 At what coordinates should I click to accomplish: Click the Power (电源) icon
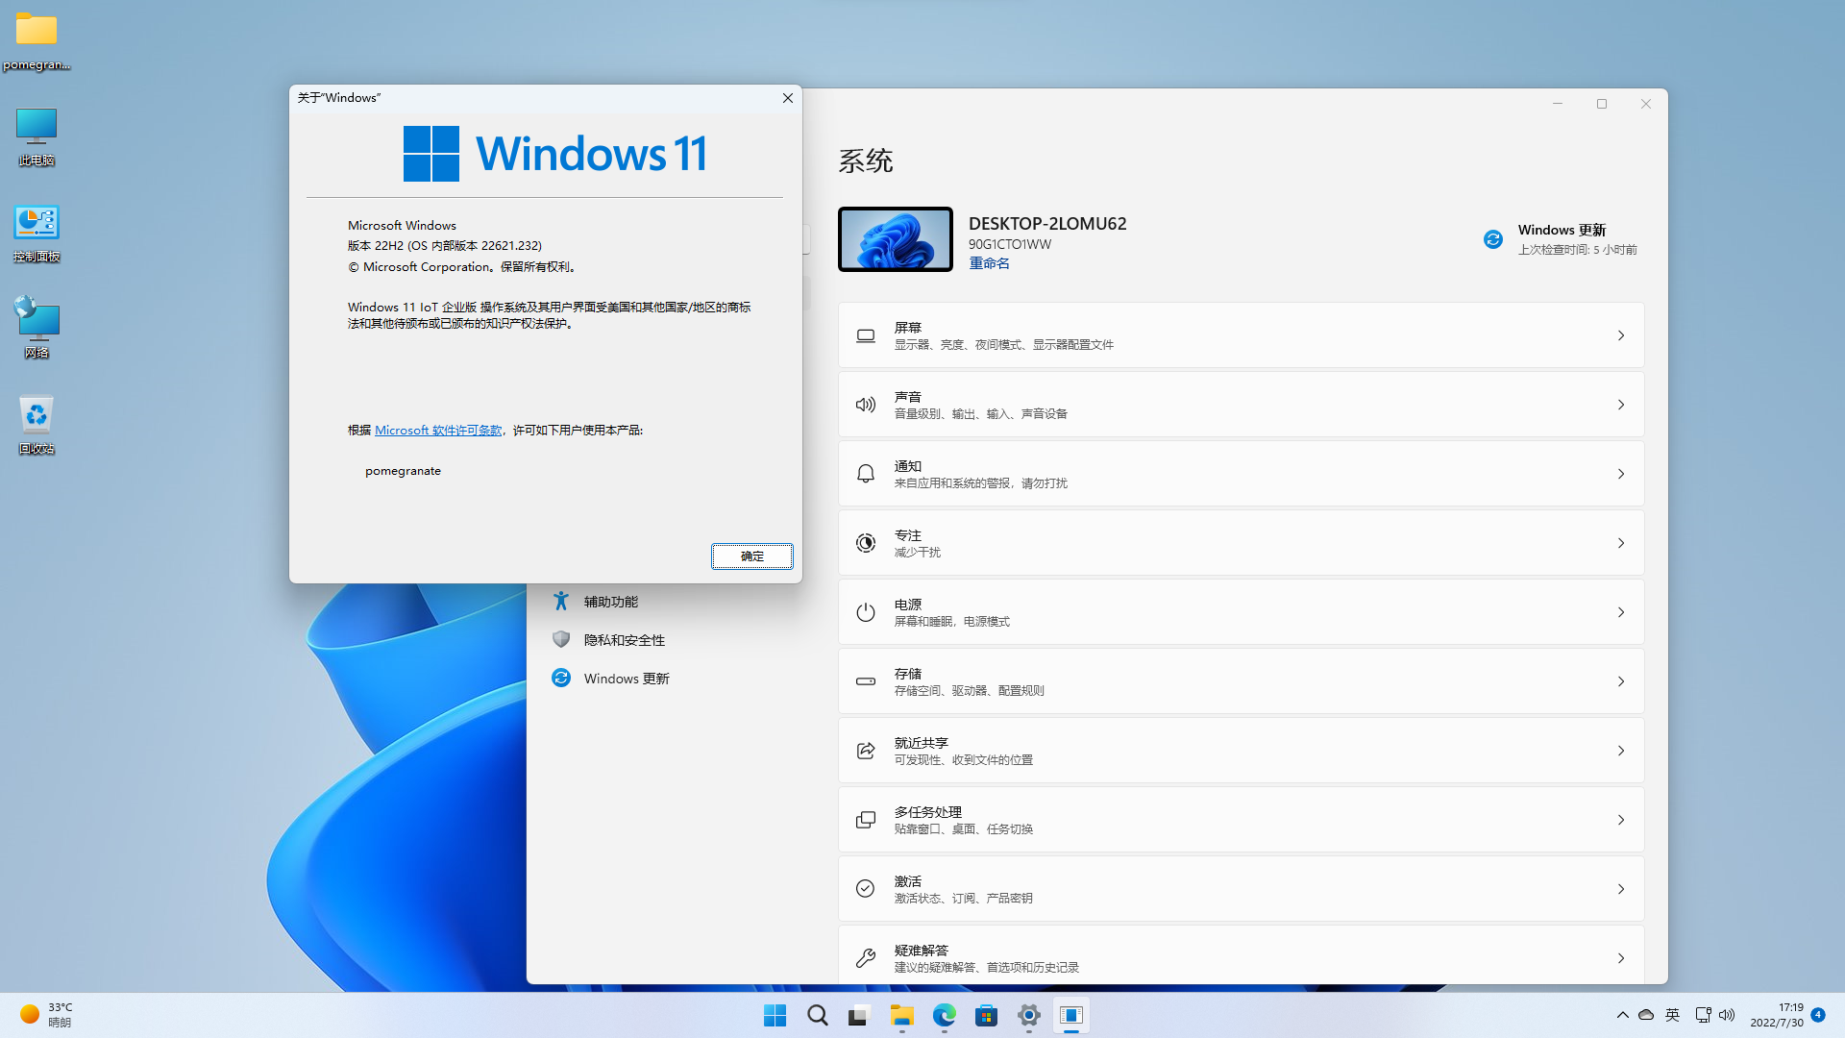866,612
